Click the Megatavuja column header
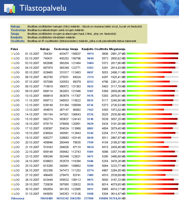The width and height of the screenshot is (179, 202). [x=117, y=49]
